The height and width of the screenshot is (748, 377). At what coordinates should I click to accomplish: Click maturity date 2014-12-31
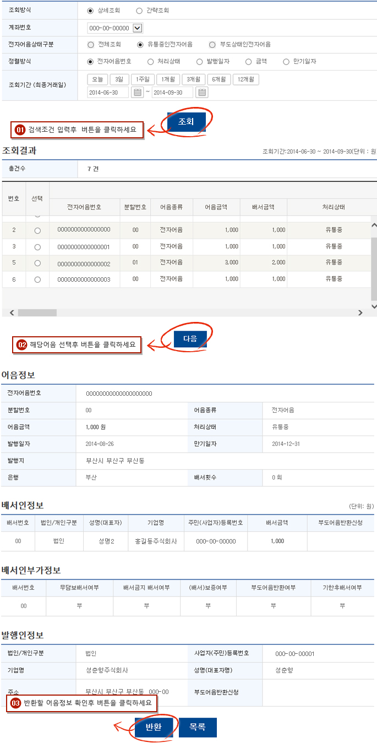pyautogui.click(x=286, y=444)
